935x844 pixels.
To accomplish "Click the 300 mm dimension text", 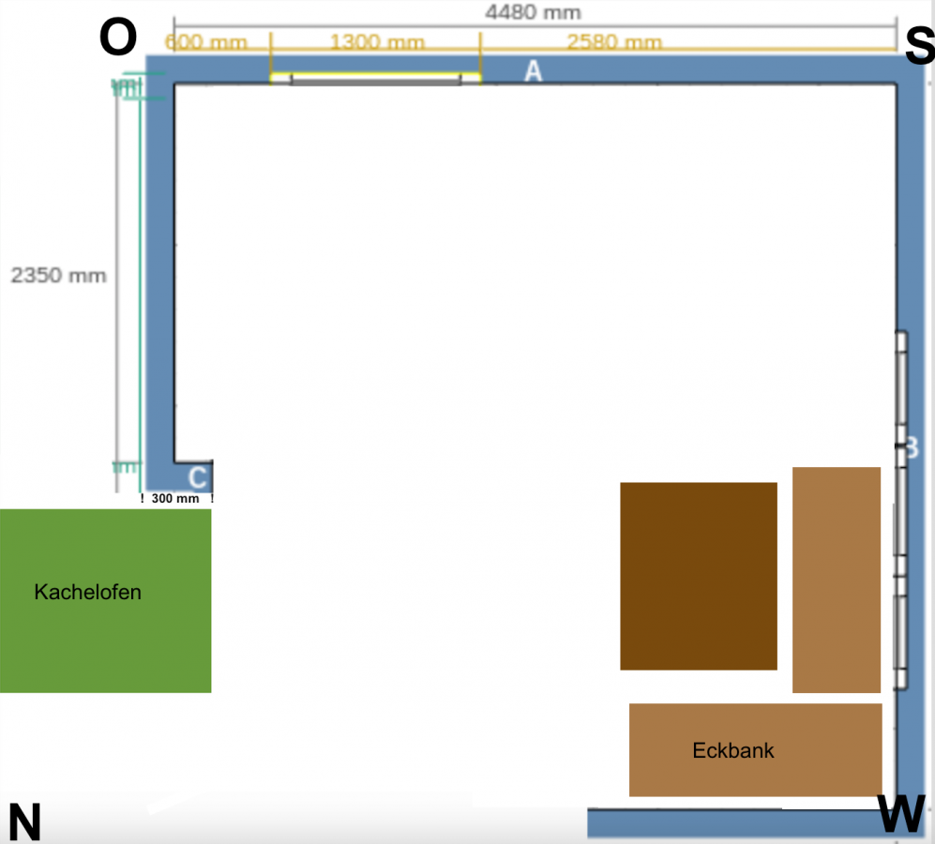I will click(x=175, y=499).
